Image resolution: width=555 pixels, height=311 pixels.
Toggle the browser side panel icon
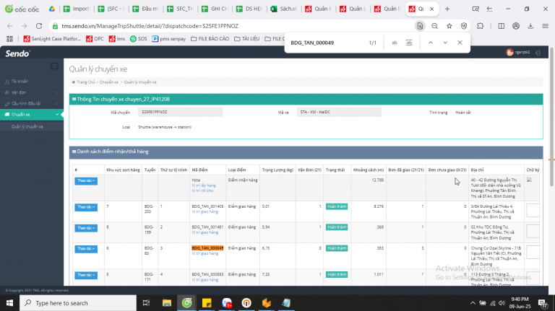click(502, 26)
